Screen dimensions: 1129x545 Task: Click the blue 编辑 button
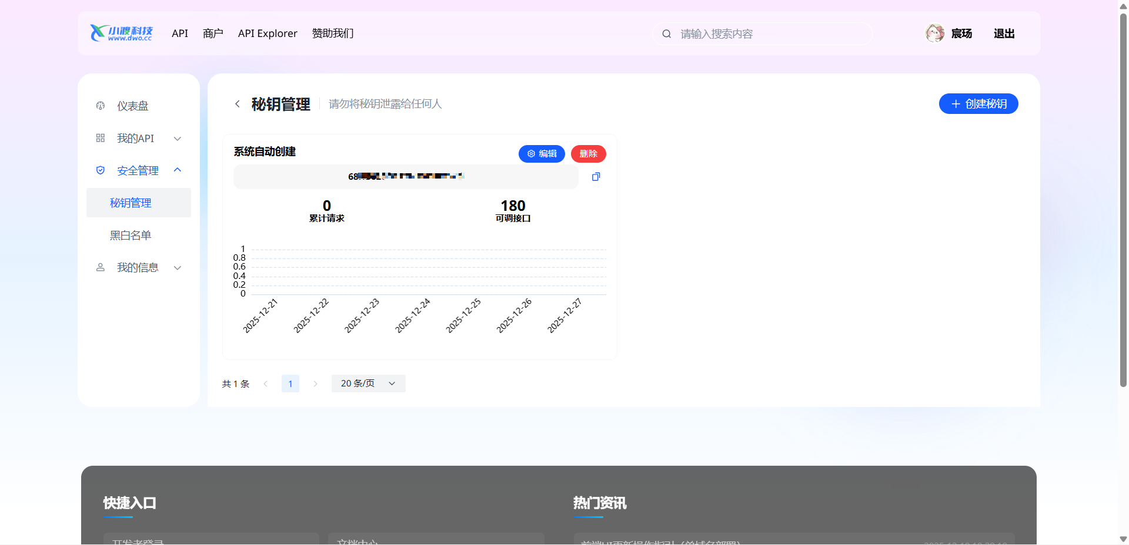pyautogui.click(x=542, y=154)
